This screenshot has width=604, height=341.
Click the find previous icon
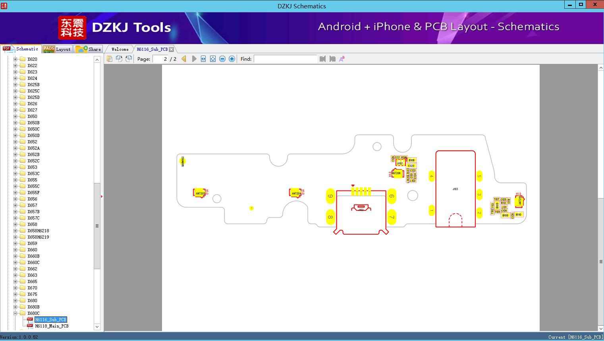[x=322, y=59]
